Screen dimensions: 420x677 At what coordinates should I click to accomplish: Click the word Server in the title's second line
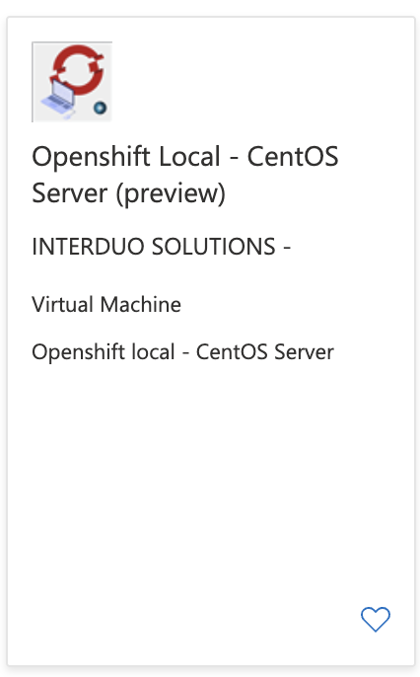pos(69,193)
